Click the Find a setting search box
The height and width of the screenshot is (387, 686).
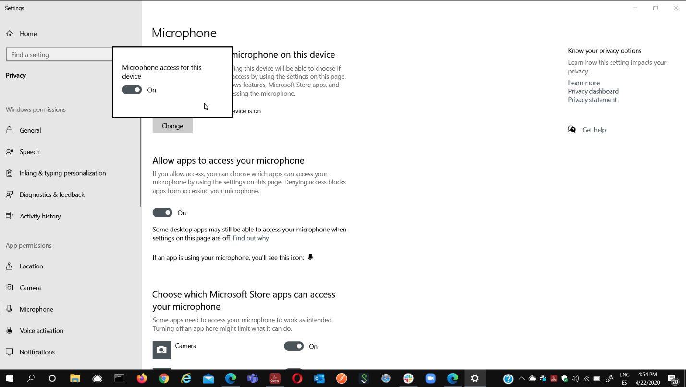click(59, 55)
